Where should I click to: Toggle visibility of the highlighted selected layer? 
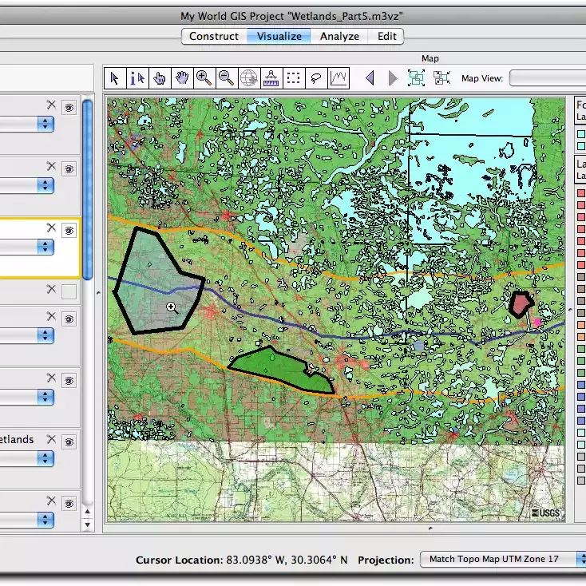[69, 230]
